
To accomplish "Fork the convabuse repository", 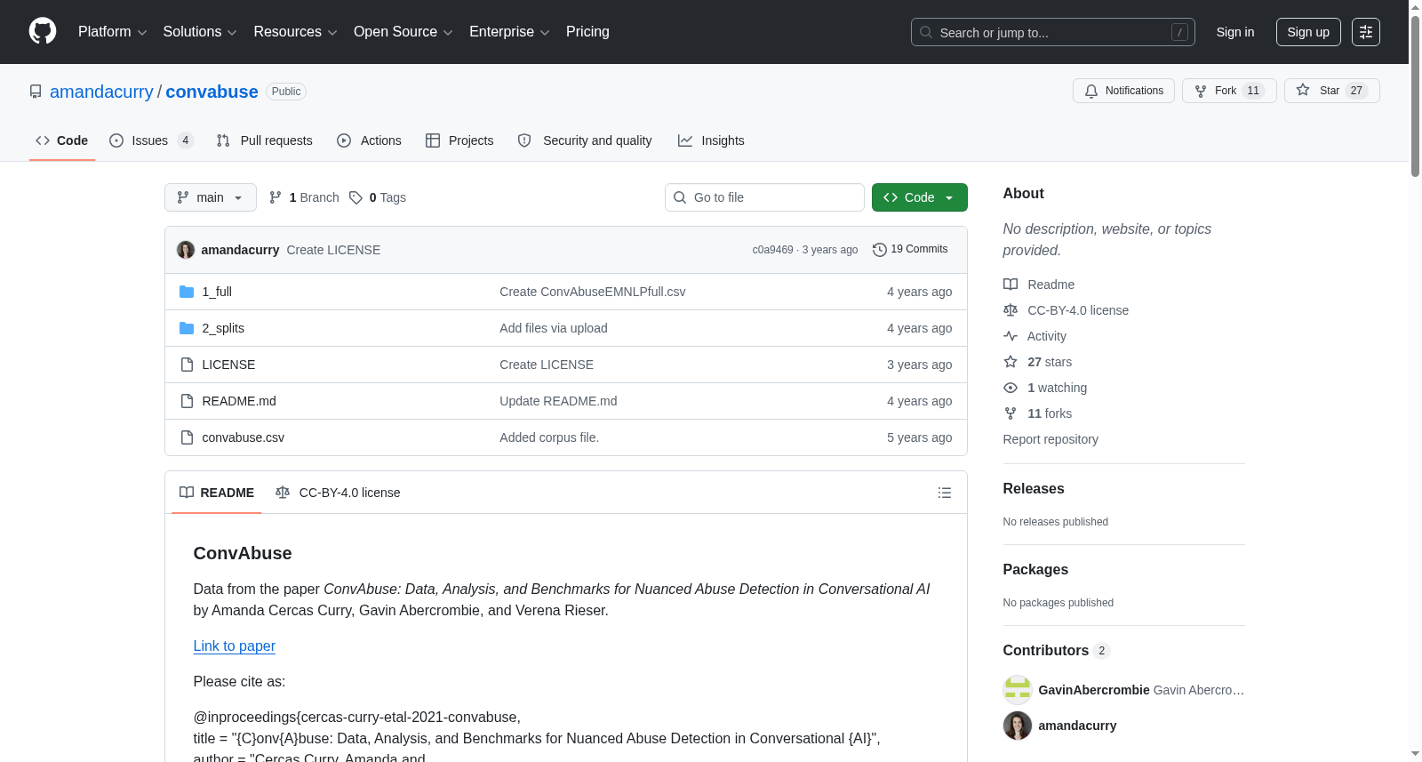I will pyautogui.click(x=1229, y=91).
